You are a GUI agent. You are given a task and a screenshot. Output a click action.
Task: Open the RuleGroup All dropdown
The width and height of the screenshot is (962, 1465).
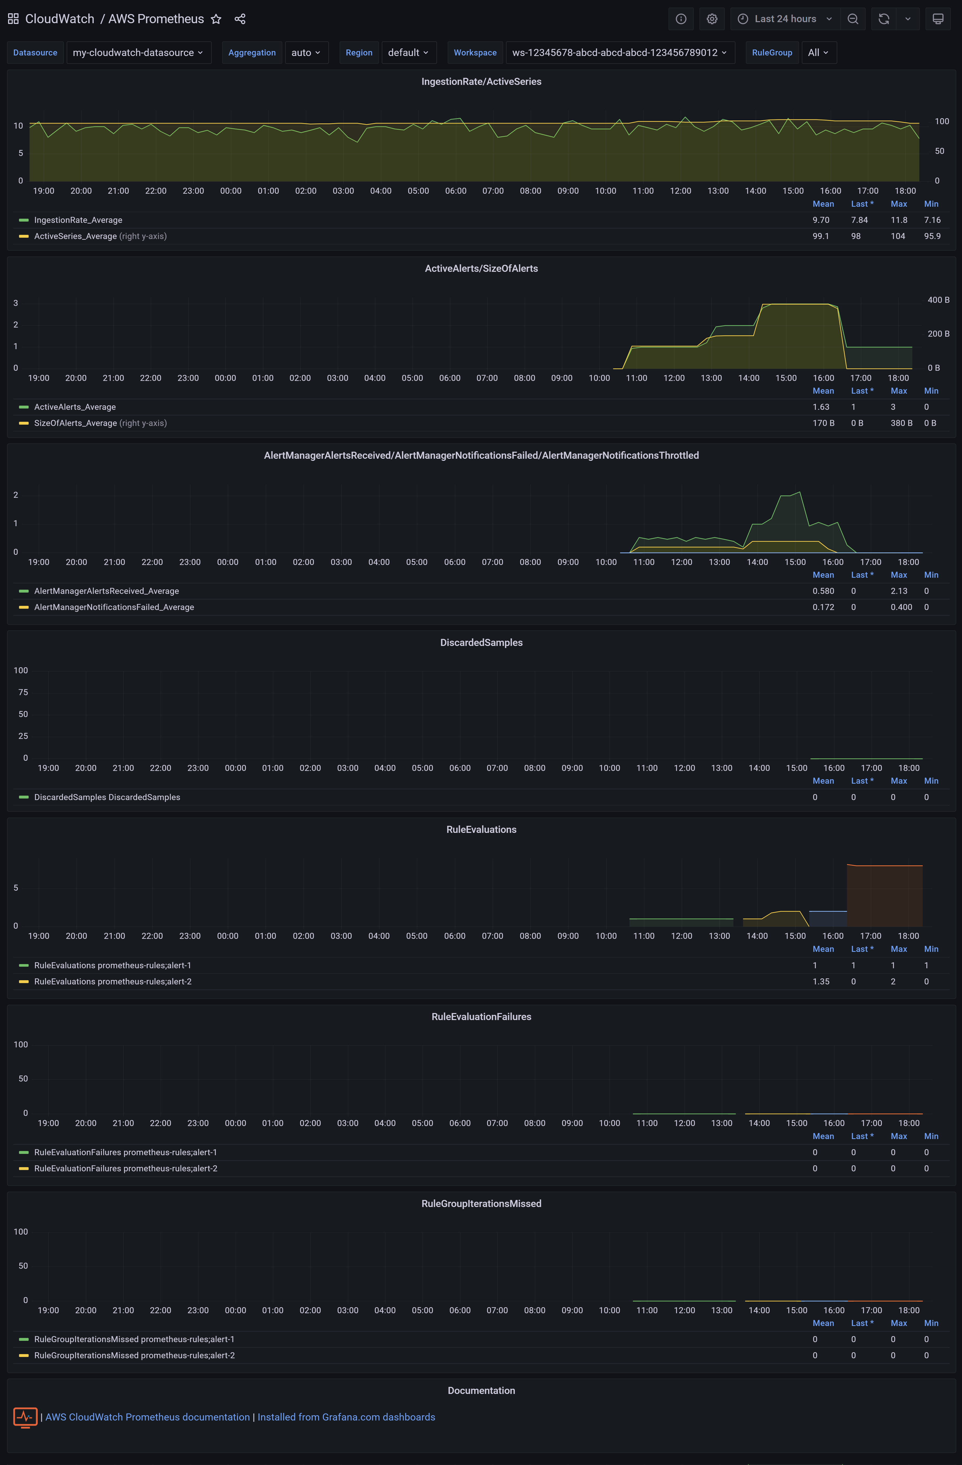(819, 52)
